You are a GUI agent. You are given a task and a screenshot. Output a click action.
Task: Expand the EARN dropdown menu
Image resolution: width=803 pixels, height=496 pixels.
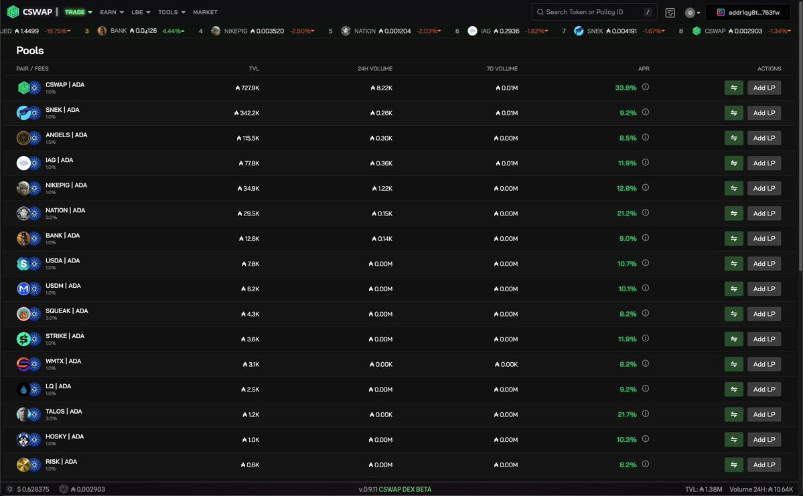tap(112, 12)
